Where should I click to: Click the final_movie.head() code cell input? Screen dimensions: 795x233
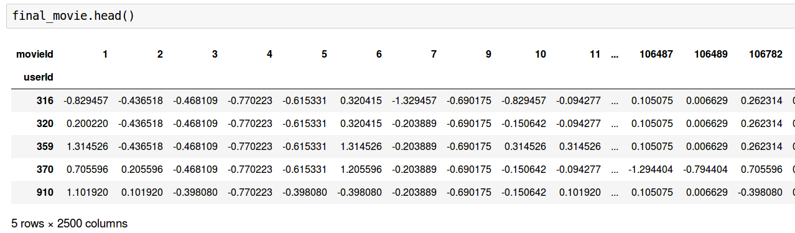click(x=400, y=15)
